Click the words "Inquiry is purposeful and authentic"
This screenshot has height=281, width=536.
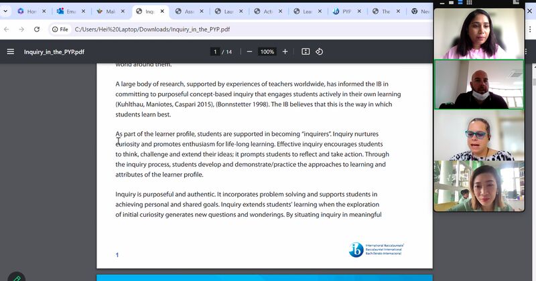coord(165,194)
